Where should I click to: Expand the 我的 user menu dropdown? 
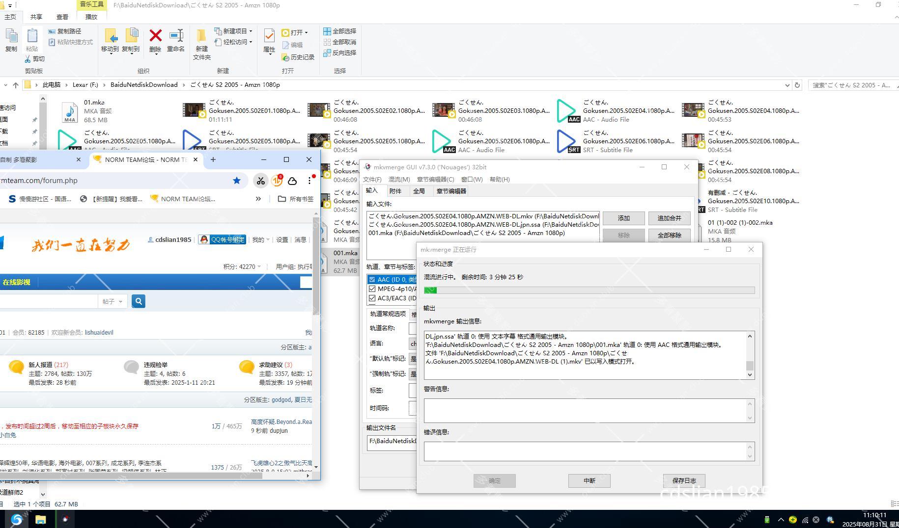(261, 240)
